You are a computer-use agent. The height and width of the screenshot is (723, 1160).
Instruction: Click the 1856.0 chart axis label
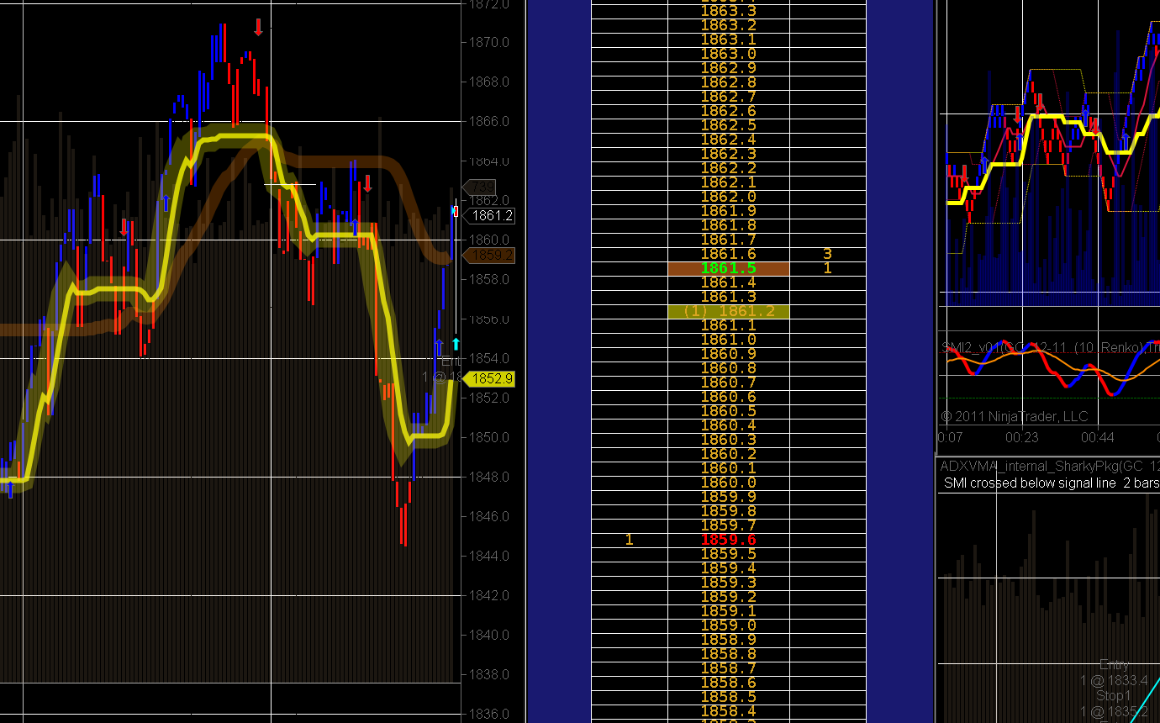click(x=490, y=319)
